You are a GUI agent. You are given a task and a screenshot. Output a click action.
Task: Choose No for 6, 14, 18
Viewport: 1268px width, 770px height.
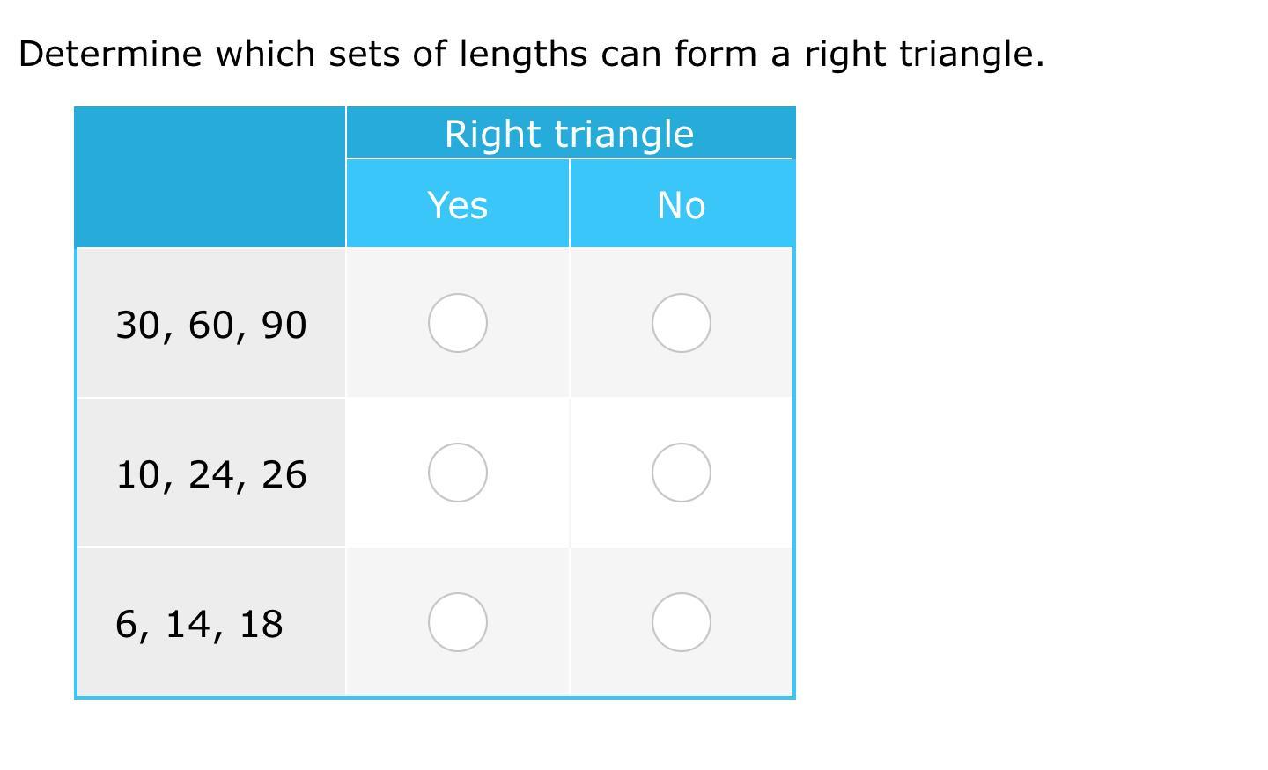coord(682,622)
